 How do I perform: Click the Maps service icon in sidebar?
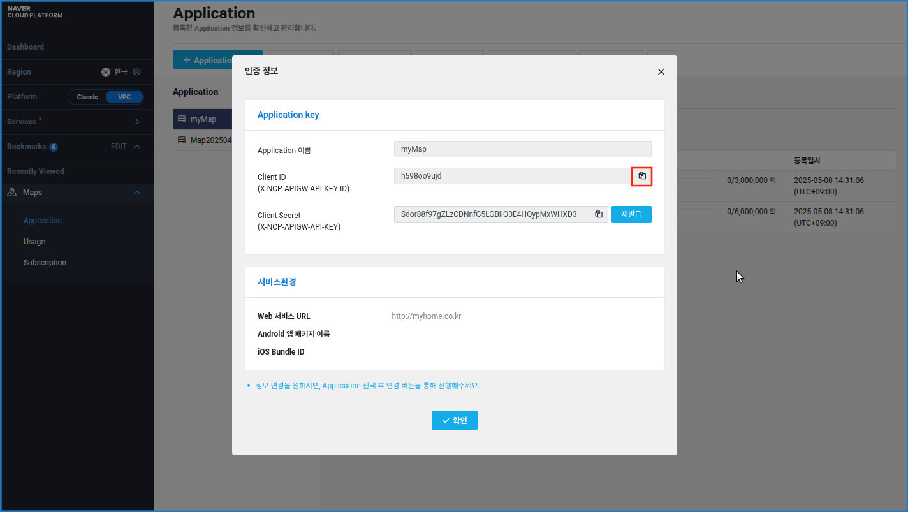click(12, 193)
